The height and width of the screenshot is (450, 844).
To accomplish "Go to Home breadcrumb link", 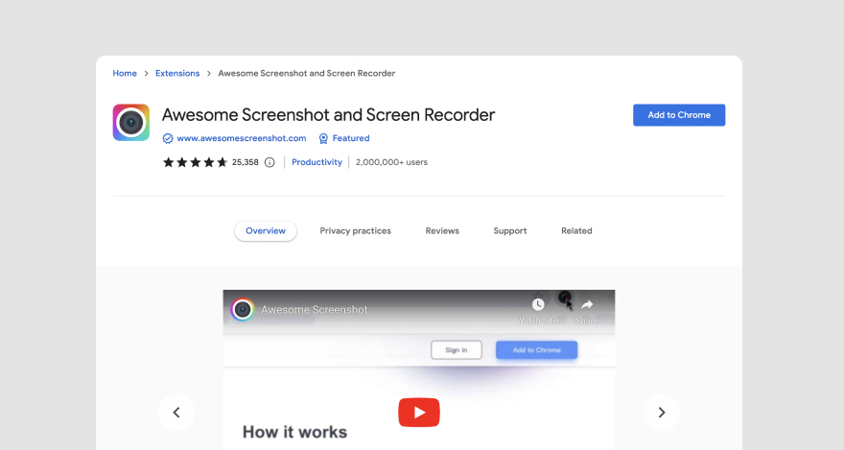I will point(125,73).
